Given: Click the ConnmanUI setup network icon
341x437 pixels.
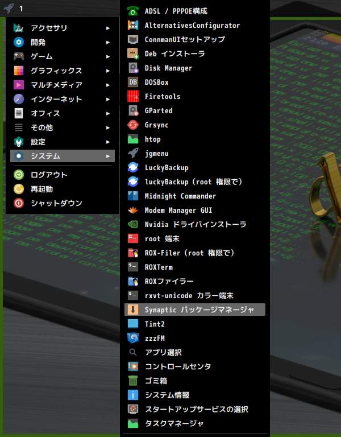Looking at the screenshot, I should 133,39.
